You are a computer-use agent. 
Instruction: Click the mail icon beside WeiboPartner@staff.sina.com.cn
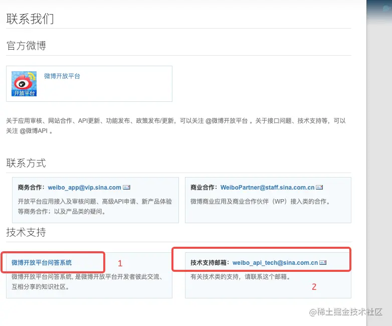pyautogui.click(x=319, y=188)
